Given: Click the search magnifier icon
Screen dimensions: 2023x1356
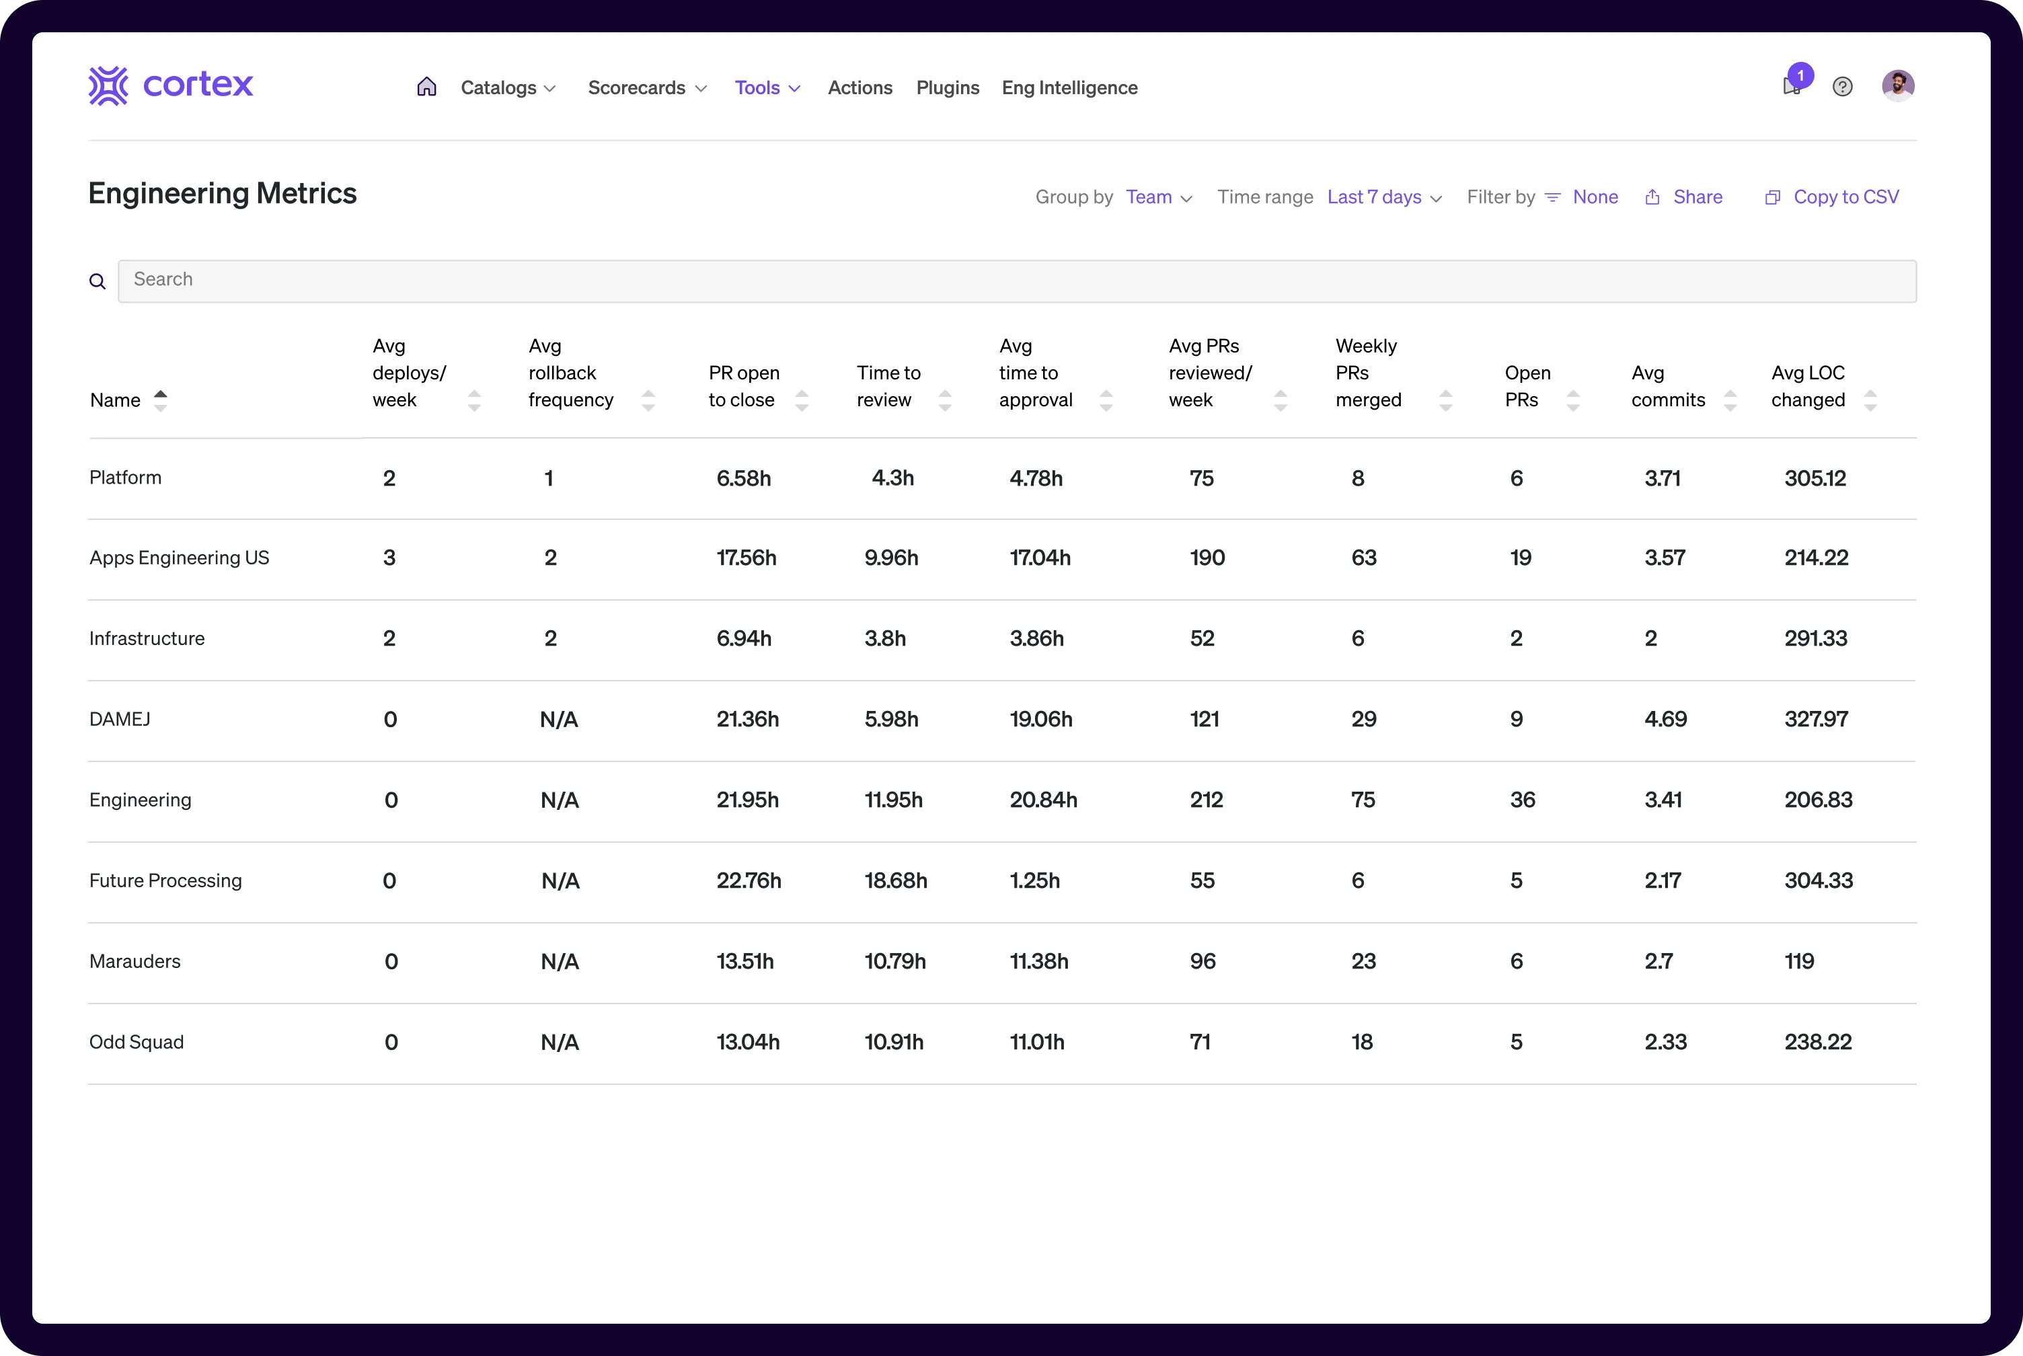Looking at the screenshot, I should click(97, 281).
